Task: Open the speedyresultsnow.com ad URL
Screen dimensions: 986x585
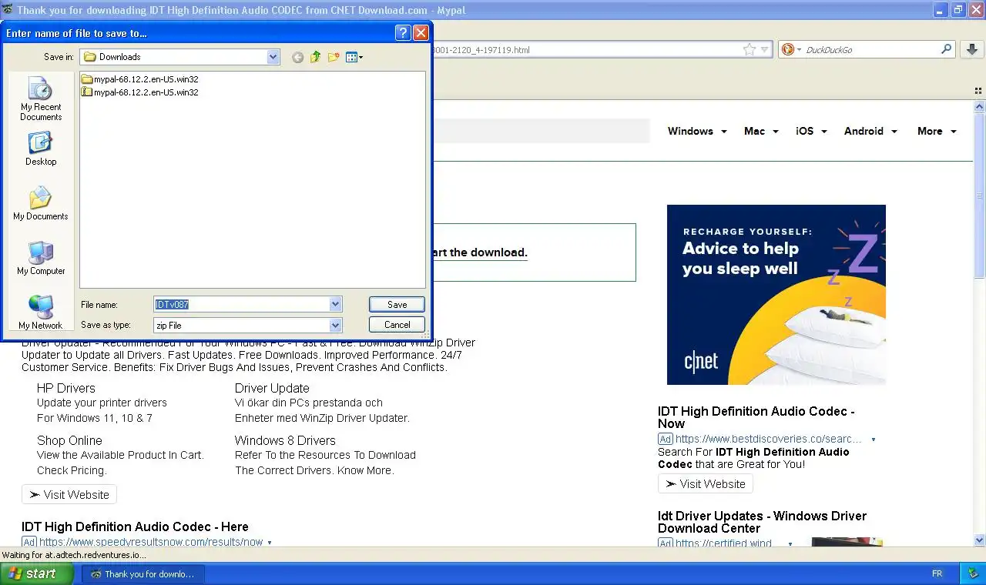Action: coord(151,543)
